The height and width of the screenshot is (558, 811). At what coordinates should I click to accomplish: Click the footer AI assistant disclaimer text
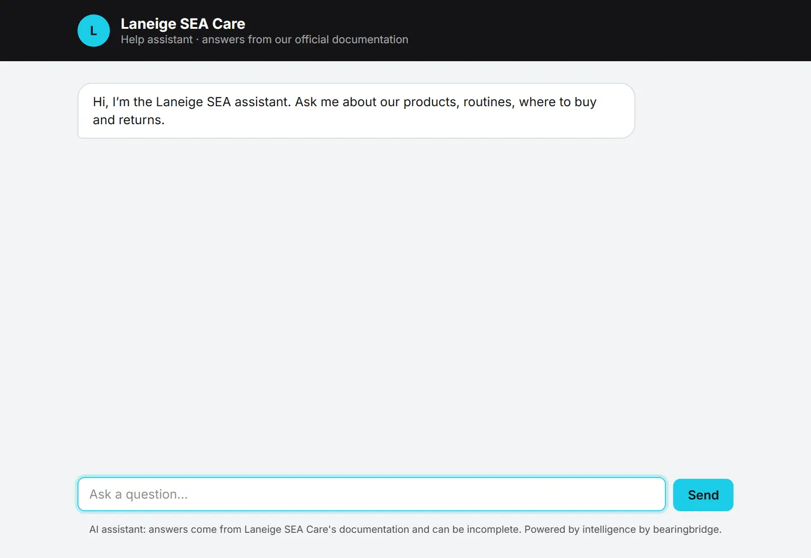(405, 529)
